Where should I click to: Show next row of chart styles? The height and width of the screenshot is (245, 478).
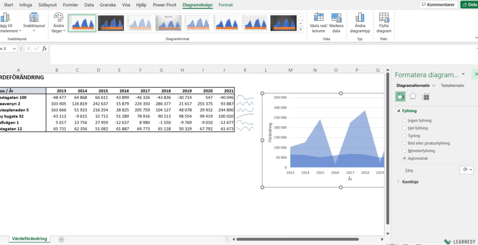[x=301, y=23]
